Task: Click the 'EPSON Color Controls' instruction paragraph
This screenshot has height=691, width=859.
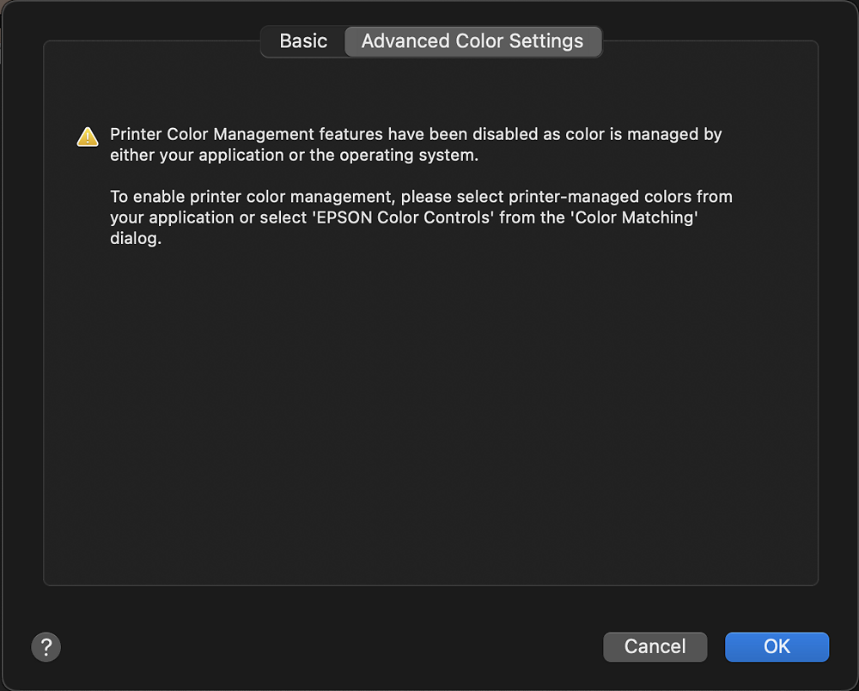Action: click(420, 217)
